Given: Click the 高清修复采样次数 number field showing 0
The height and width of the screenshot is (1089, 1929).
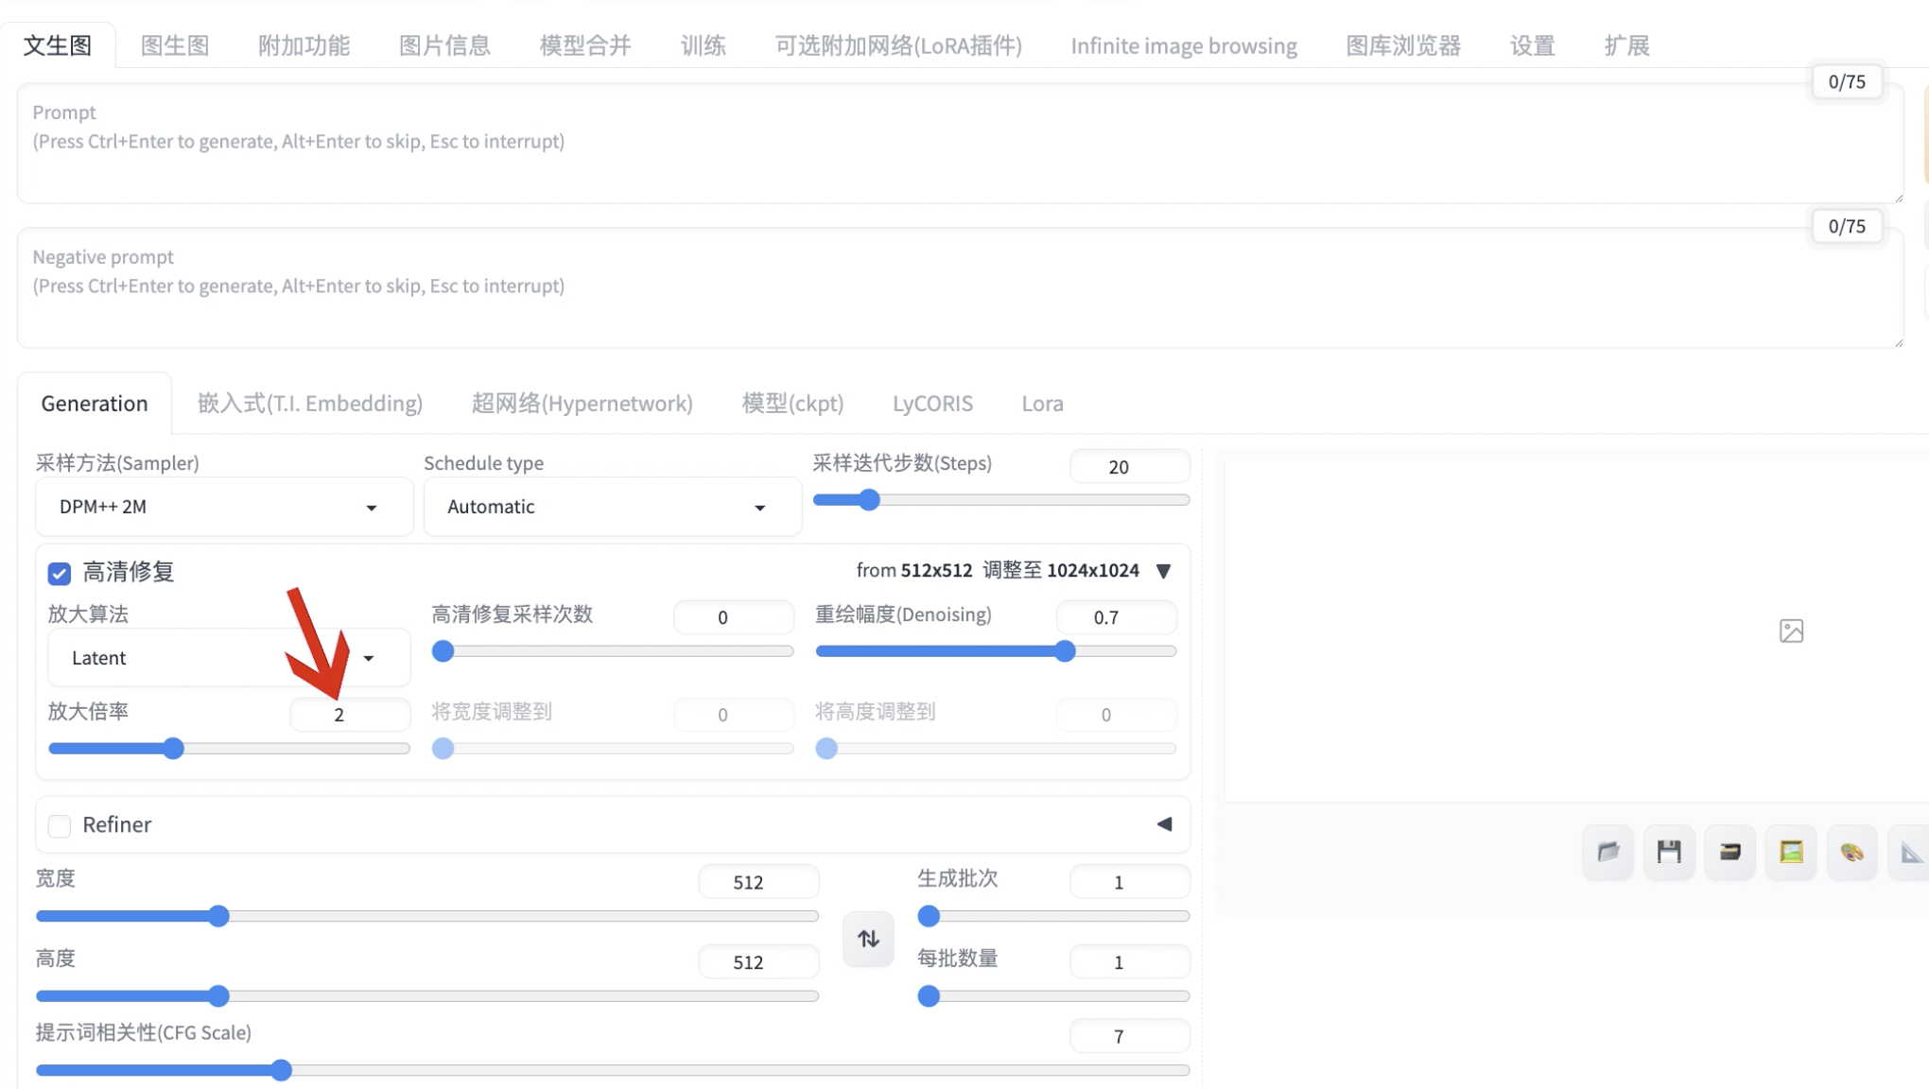Looking at the screenshot, I should pyautogui.click(x=734, y=617).
